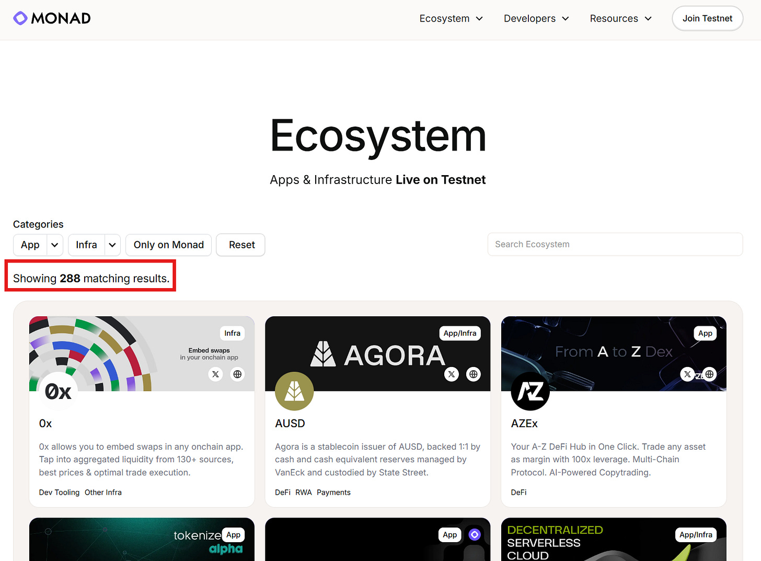761x561 pixels.
Task: Click the Dev Tooling tag on 0x card
Action: click(59, 493)
